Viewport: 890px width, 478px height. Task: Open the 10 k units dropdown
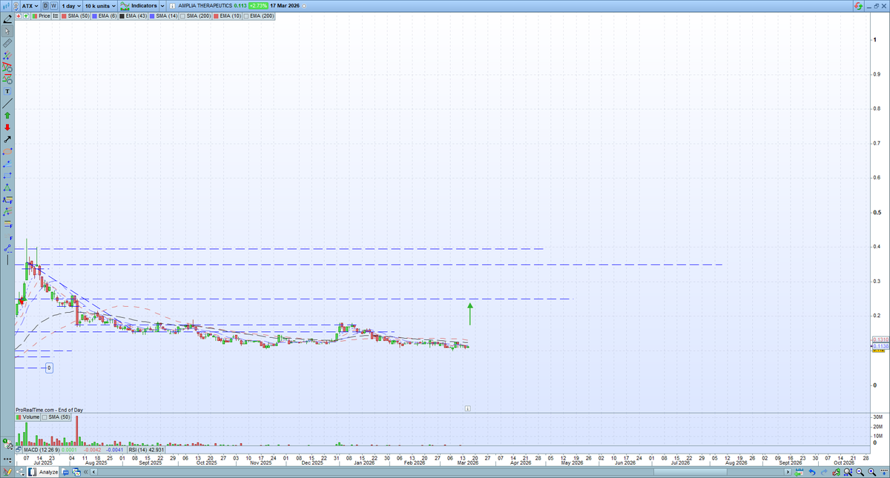[x=100, y=5]
